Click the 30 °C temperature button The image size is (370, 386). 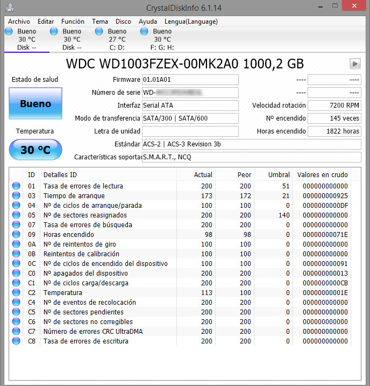35,150
